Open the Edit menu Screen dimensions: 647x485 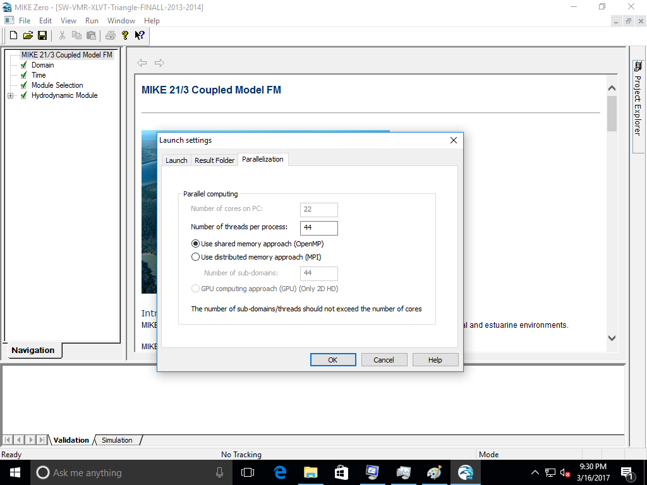tap(45, 21)
